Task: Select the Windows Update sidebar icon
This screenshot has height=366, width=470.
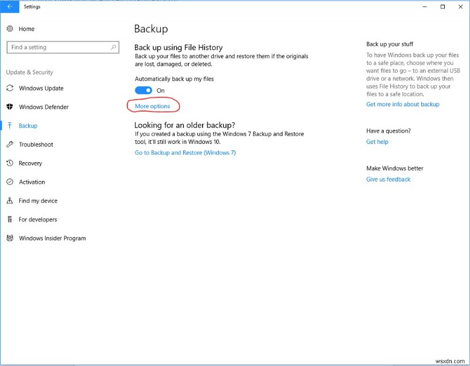Action: coord(9,88)
